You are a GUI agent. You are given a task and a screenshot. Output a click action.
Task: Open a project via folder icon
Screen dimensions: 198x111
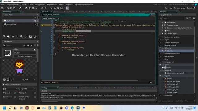click(x=11, y=8)
